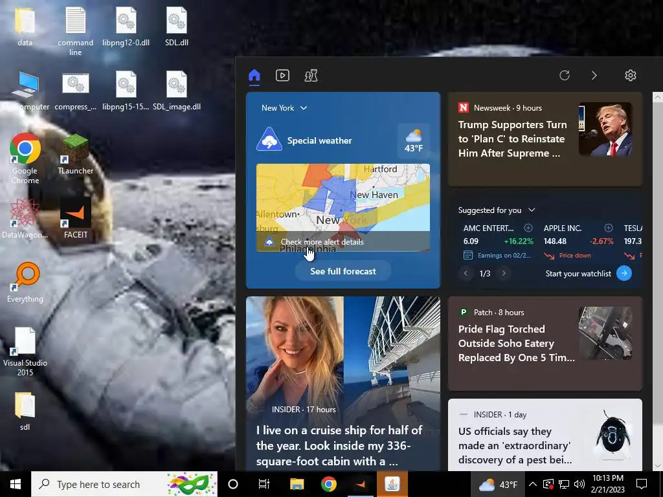Expand the New York location dropdown
663x497 pixels.
[284, 108]
